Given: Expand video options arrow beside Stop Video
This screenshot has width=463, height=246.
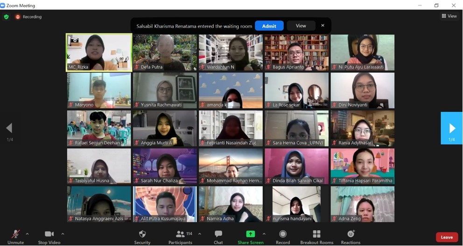Looking at the screenshot, I should coord(63,234).
